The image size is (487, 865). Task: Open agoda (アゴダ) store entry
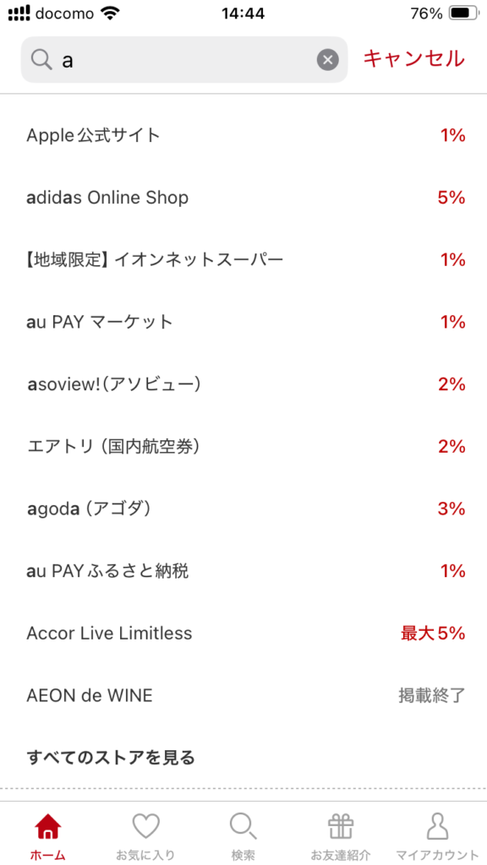tap(243, 509)
